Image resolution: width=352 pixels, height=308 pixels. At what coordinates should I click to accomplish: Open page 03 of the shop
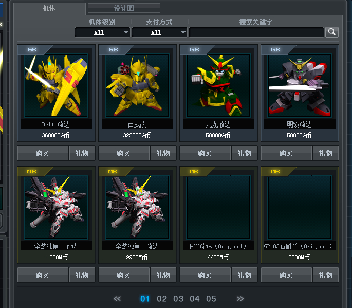tap(178, 299)
